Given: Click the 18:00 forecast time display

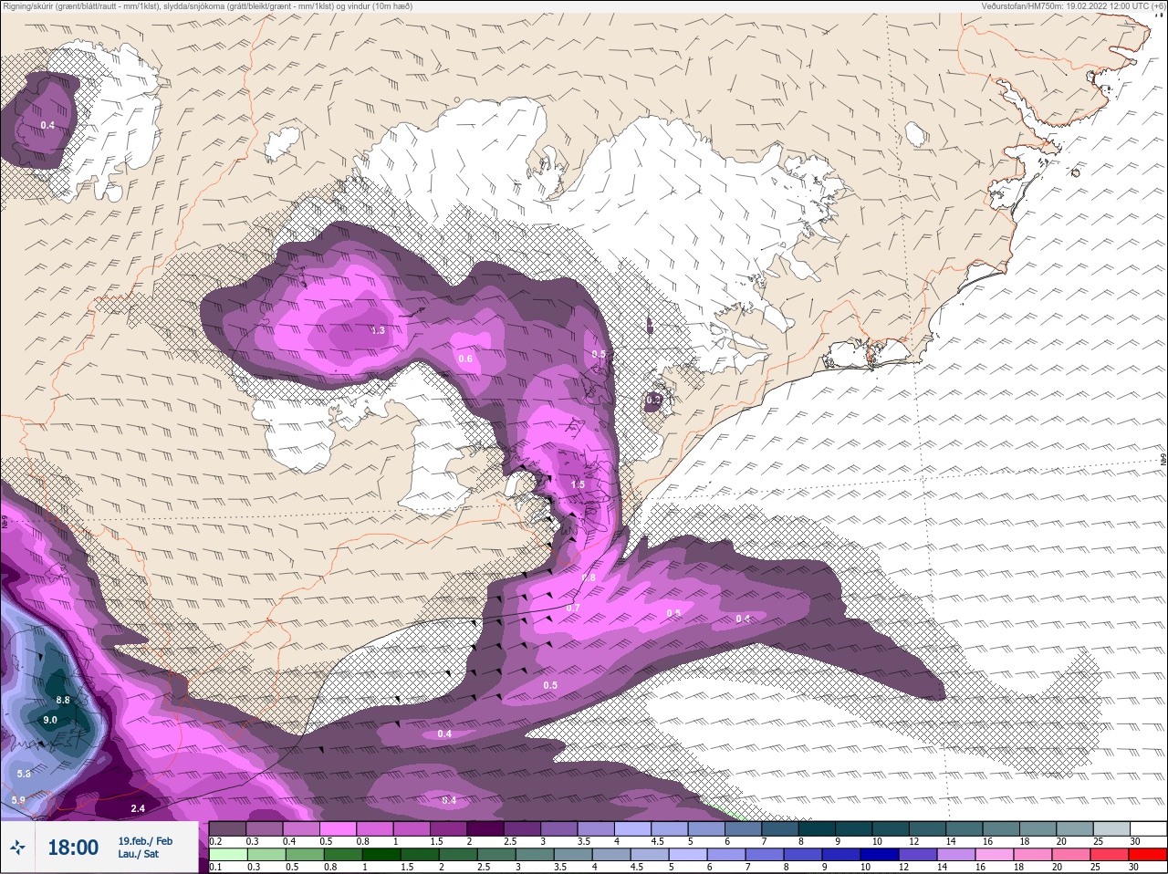Looking at the screenshot, I should coord(73,848).
